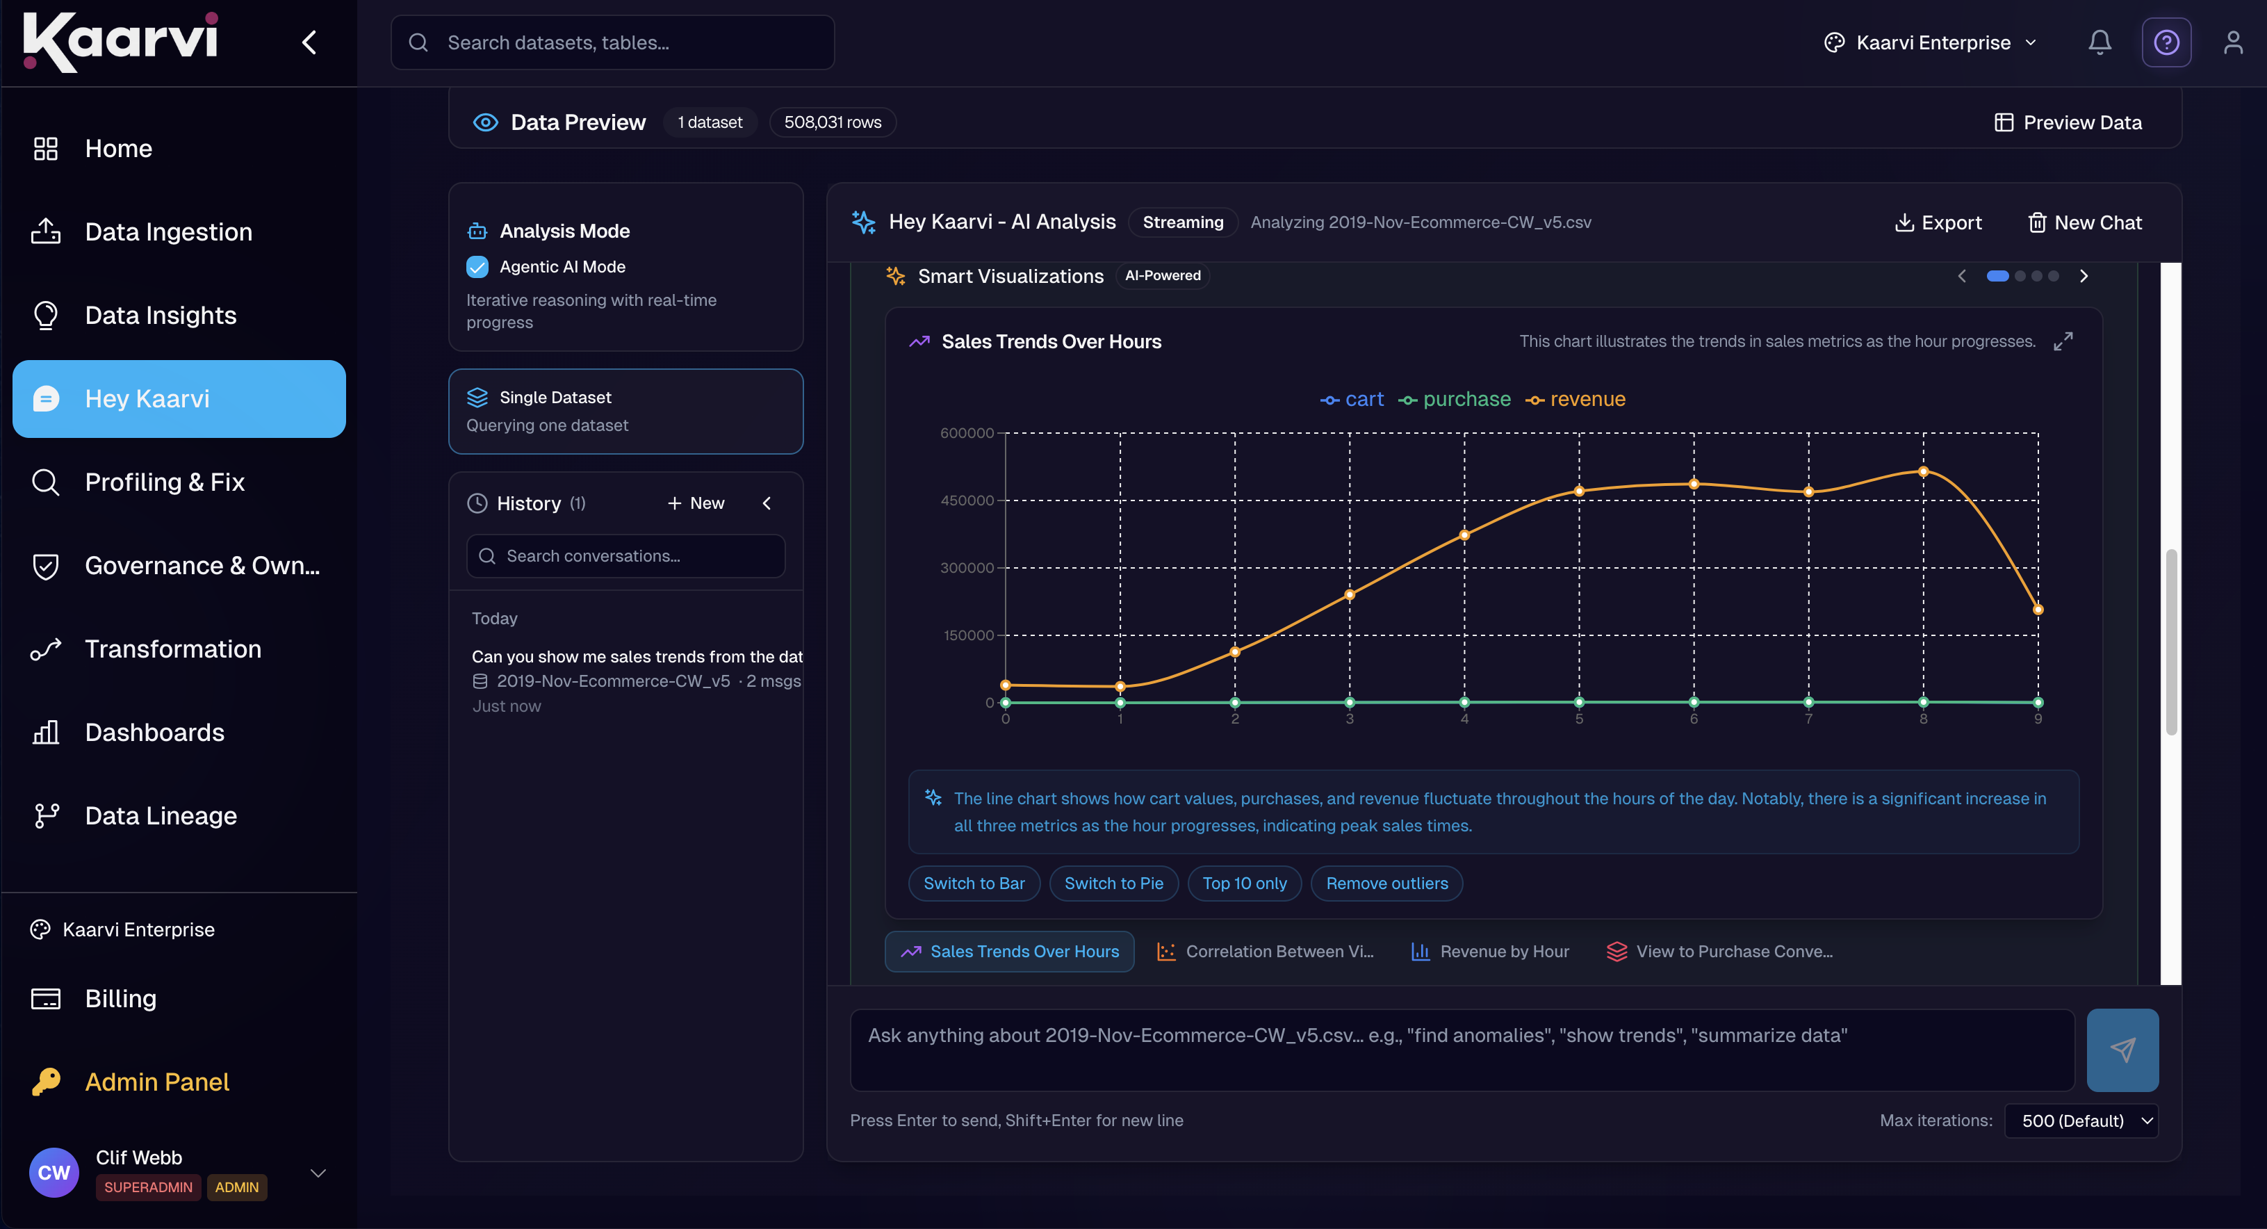The width and height of the screenshot is (2267, 1229).
Task: Switch to Revenue by Hour chart tab
Action: 1490,952
